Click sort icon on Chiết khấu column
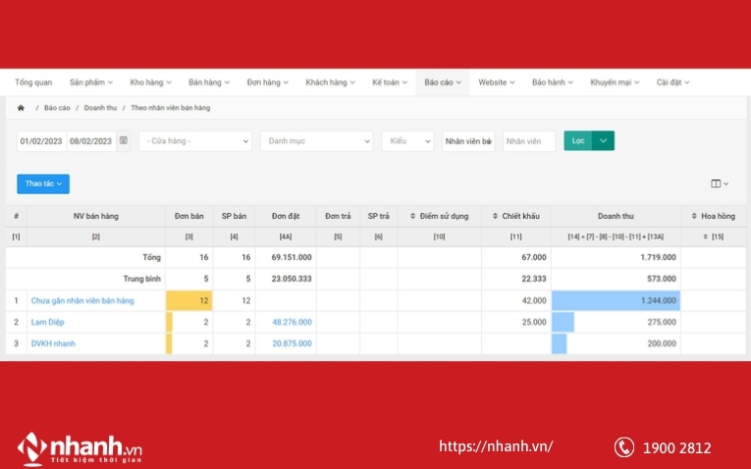The width and height of the screenshot is (751, 469). (494, 216)
